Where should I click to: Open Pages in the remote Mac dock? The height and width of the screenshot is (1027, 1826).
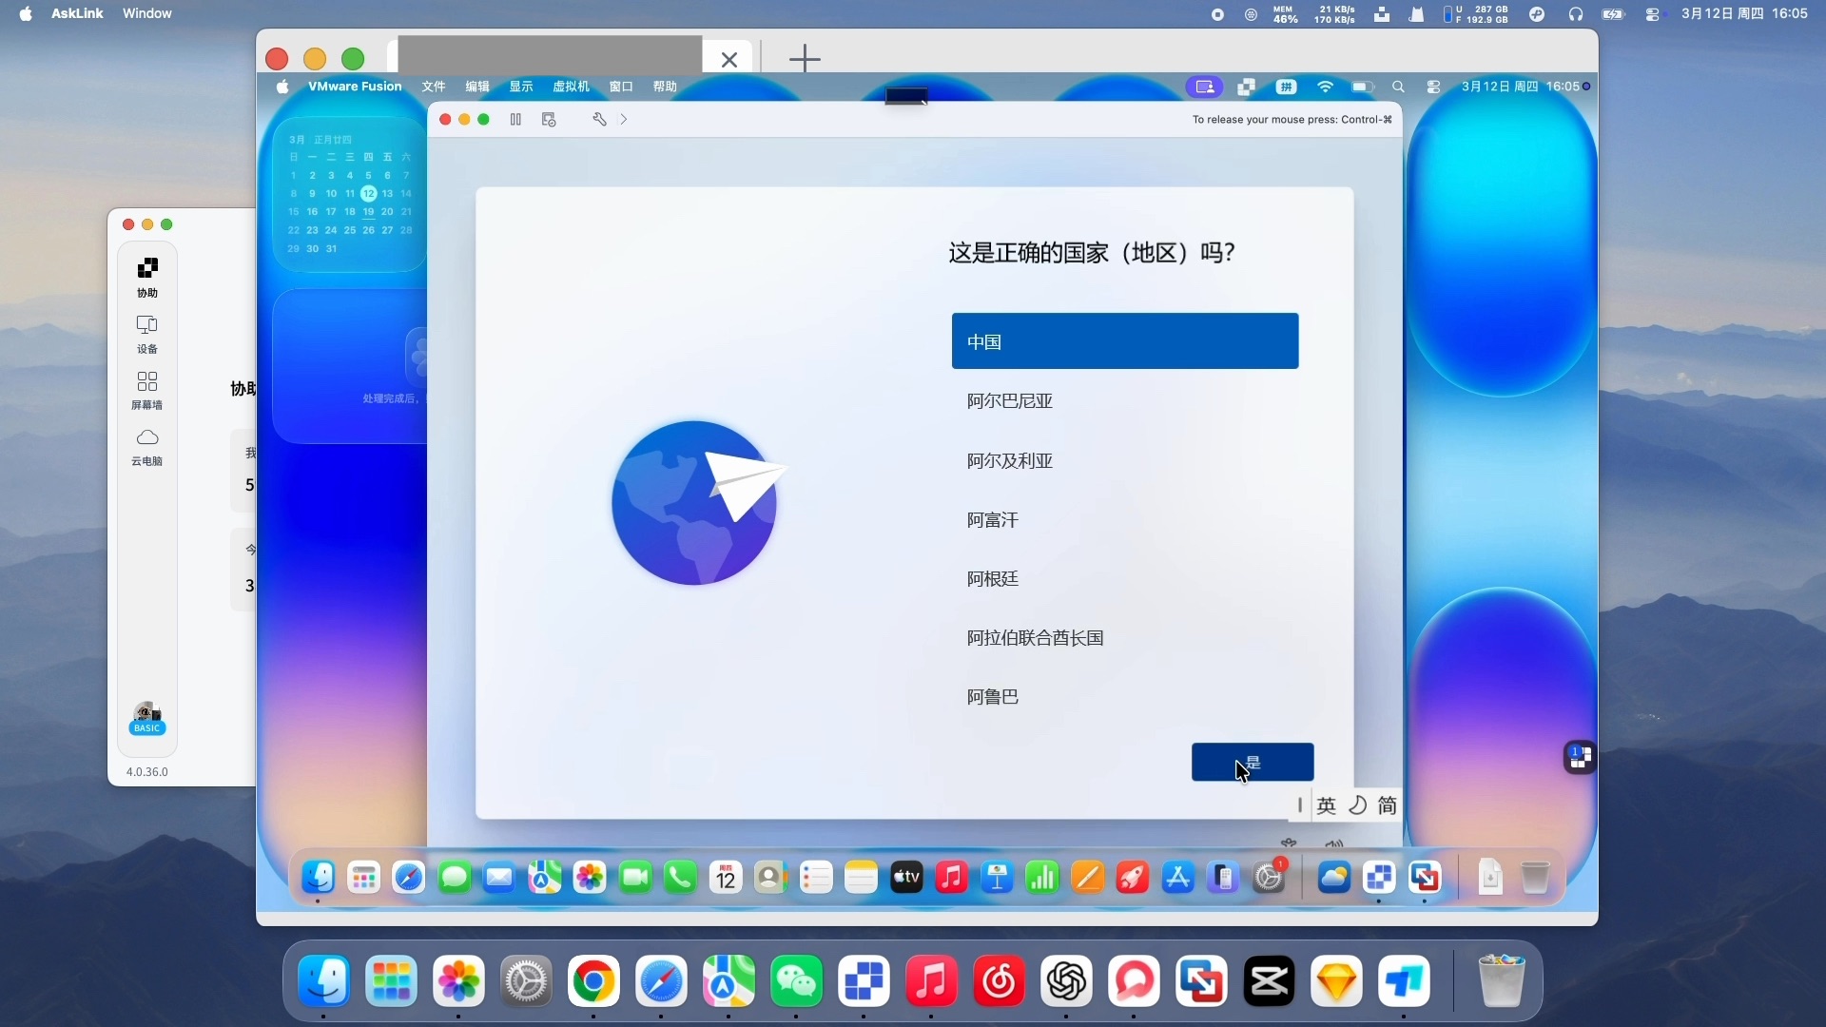point(1088,877)
